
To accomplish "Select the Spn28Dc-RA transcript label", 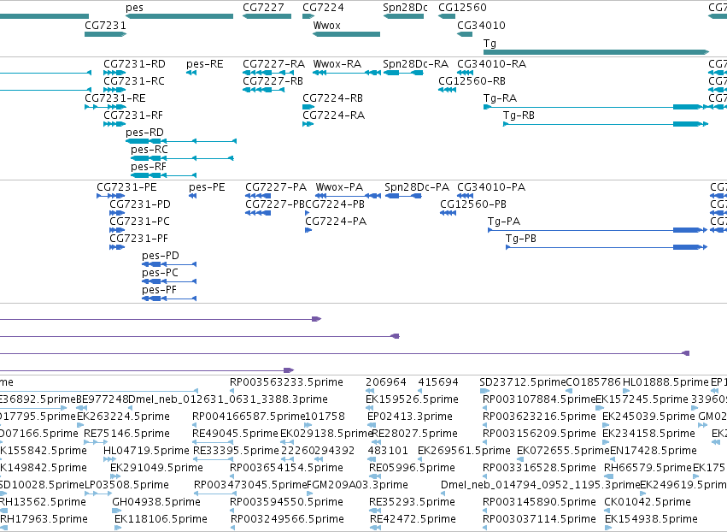I will click(x=416, y=63).
